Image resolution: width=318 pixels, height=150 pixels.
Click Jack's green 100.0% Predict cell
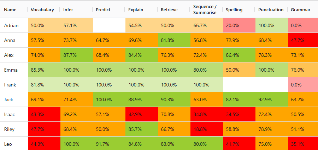(x=109, y=100)
